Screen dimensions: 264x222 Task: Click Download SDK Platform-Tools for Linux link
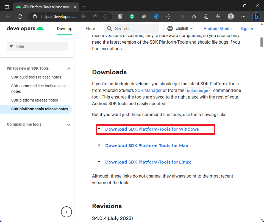tap(148, 162)
